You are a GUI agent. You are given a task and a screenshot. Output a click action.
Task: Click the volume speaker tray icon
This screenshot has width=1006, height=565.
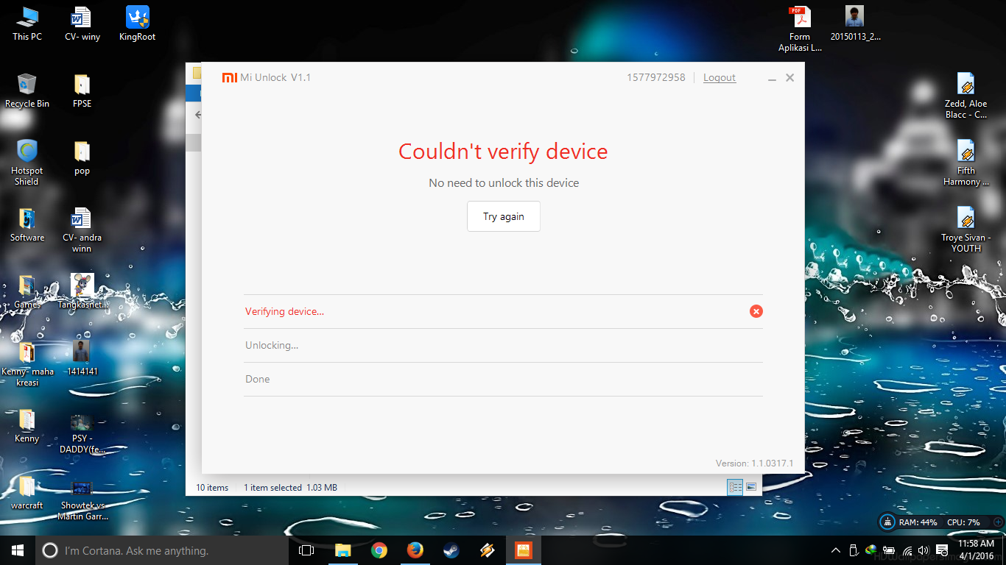[x=924, y=550]
